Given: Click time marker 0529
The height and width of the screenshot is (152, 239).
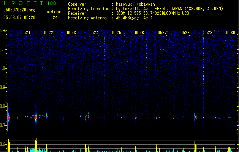Looking at the screenshot, I should coord(208,32).
